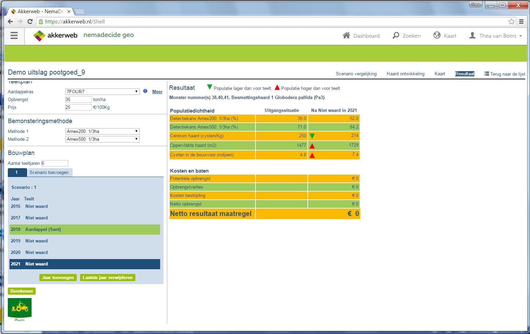Select year 2018 Aardappel (Sant) row

click(x=85, y=229)
